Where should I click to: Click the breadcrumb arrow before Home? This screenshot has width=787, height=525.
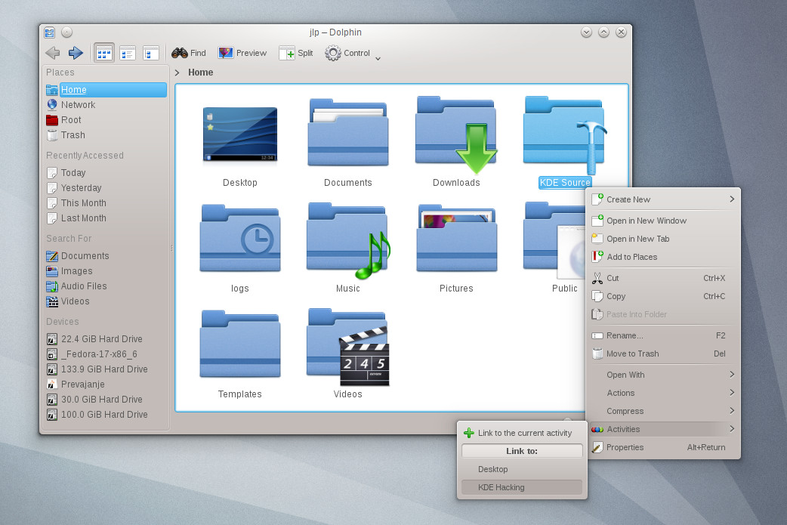tap(177, 73)
